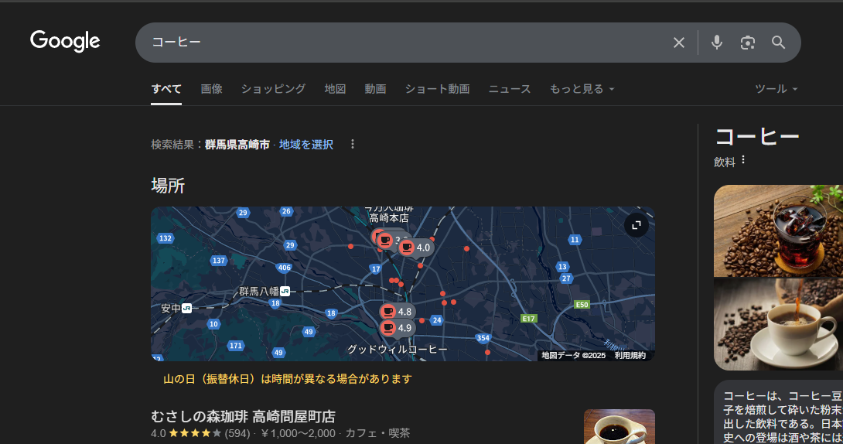Open the ショート動画 tab
This screenshot has width=843, height=444.
coord(437,89)
